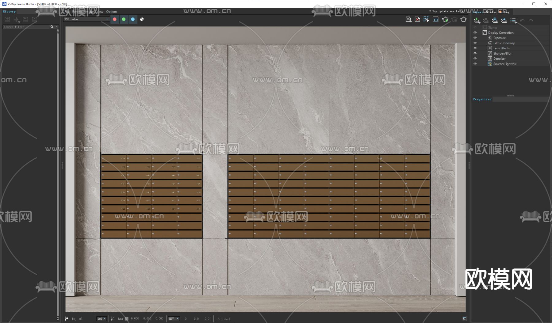Click the create layer icon
The height and width of the screenshot is (323, 552).
click(477, 20)
